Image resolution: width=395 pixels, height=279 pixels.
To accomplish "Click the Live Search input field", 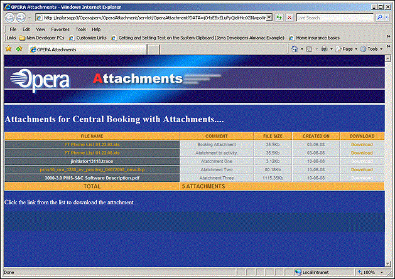I will (x=335, y=18).
